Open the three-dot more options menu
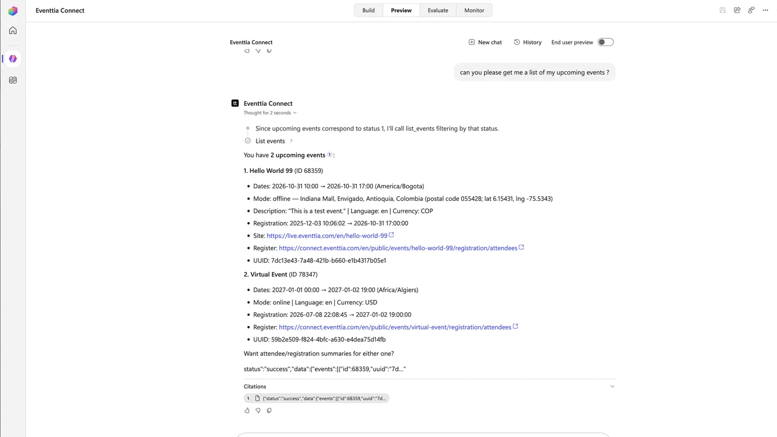Viewport: 777px width, 437px height. [x=766, y=10]
